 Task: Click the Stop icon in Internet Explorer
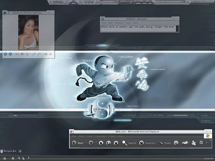pyautogui.click(x=101, y=143)
